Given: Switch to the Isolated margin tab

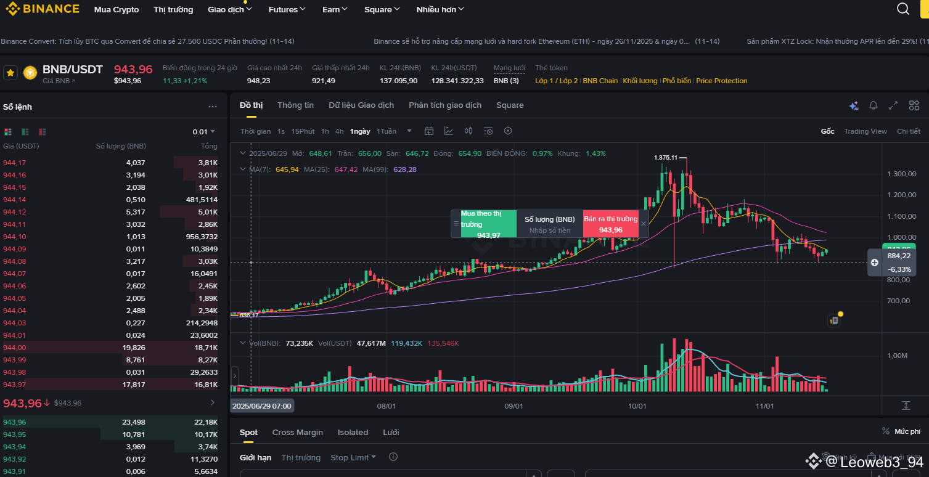Looking at the screenshot, I should click(353, 433).
